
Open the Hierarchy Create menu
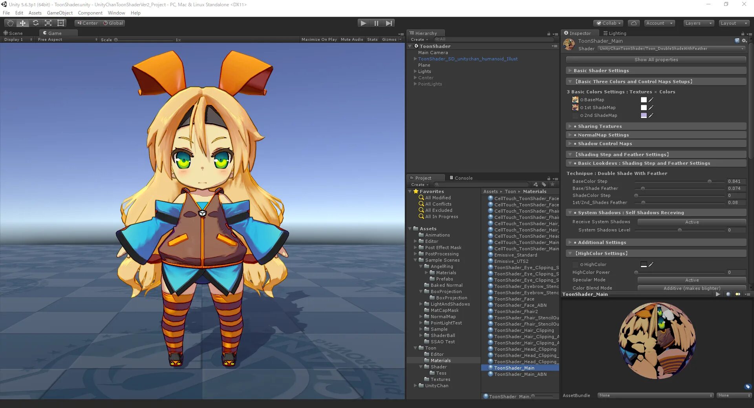point(419,40)
